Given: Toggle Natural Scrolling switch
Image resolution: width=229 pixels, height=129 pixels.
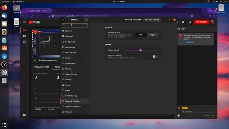Looking at the screenshot, I should pyautogui.click(x=155, y=57).
